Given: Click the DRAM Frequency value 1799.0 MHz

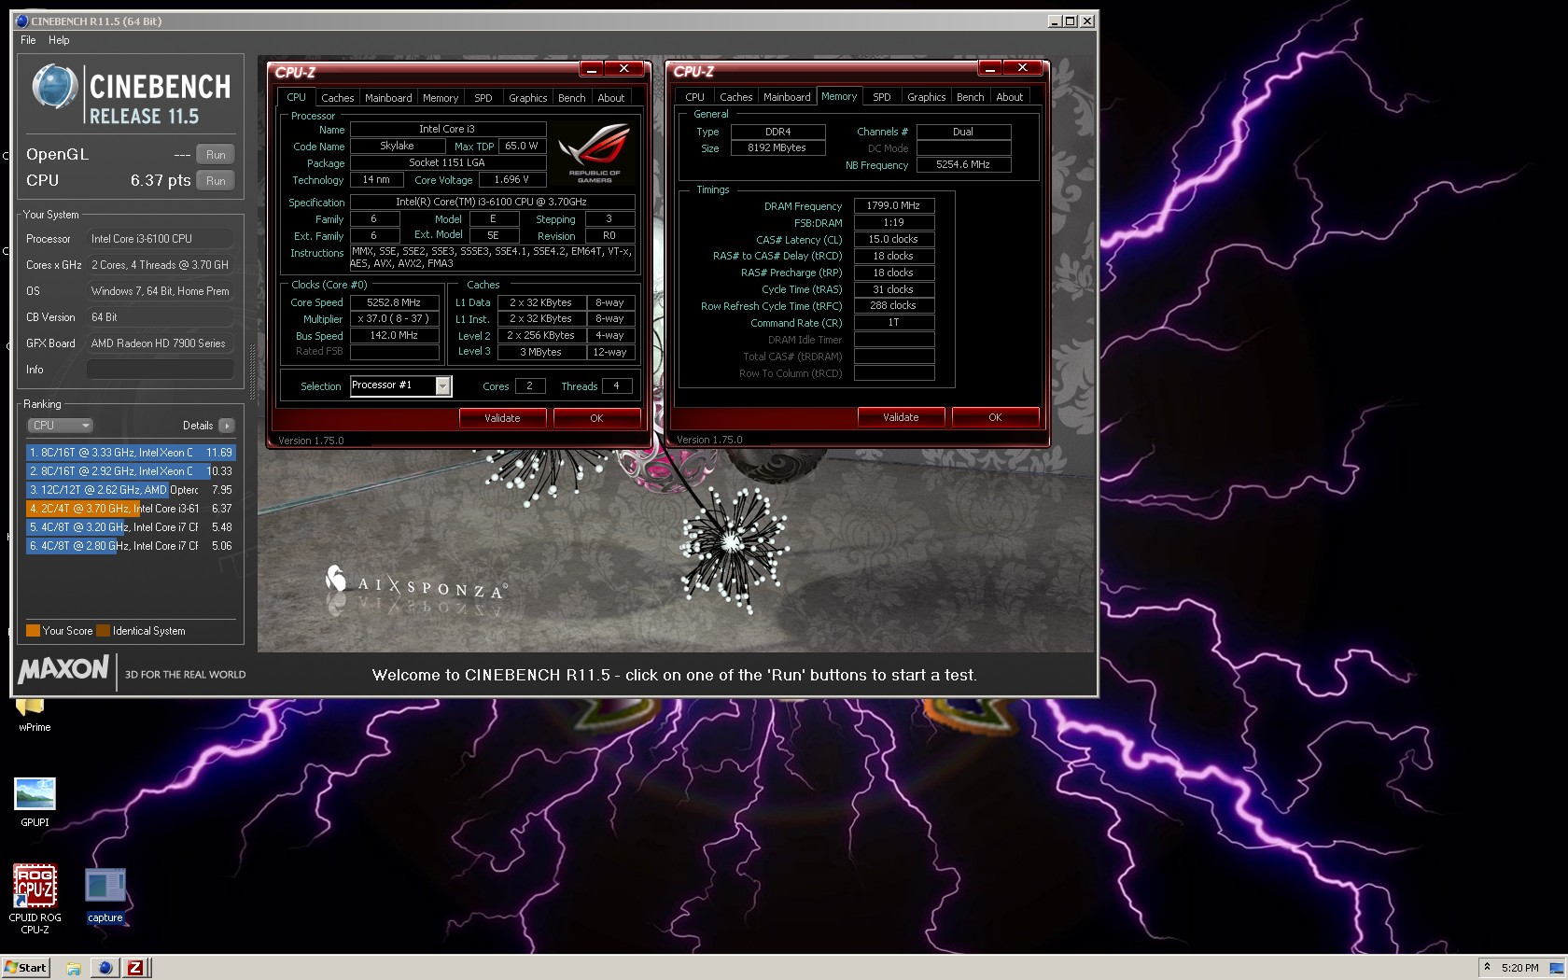Looking at the screenshot, I should pyautogui.click(x=893, y=205).
